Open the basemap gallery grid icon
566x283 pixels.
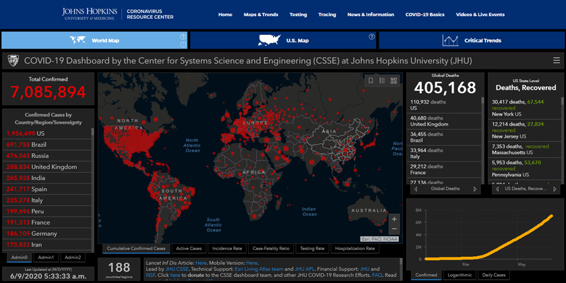(x=394, y=81)
